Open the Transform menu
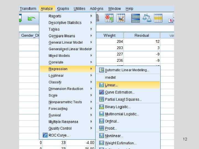The width and height of the screenshot is (199, 149). pos(28,9)
